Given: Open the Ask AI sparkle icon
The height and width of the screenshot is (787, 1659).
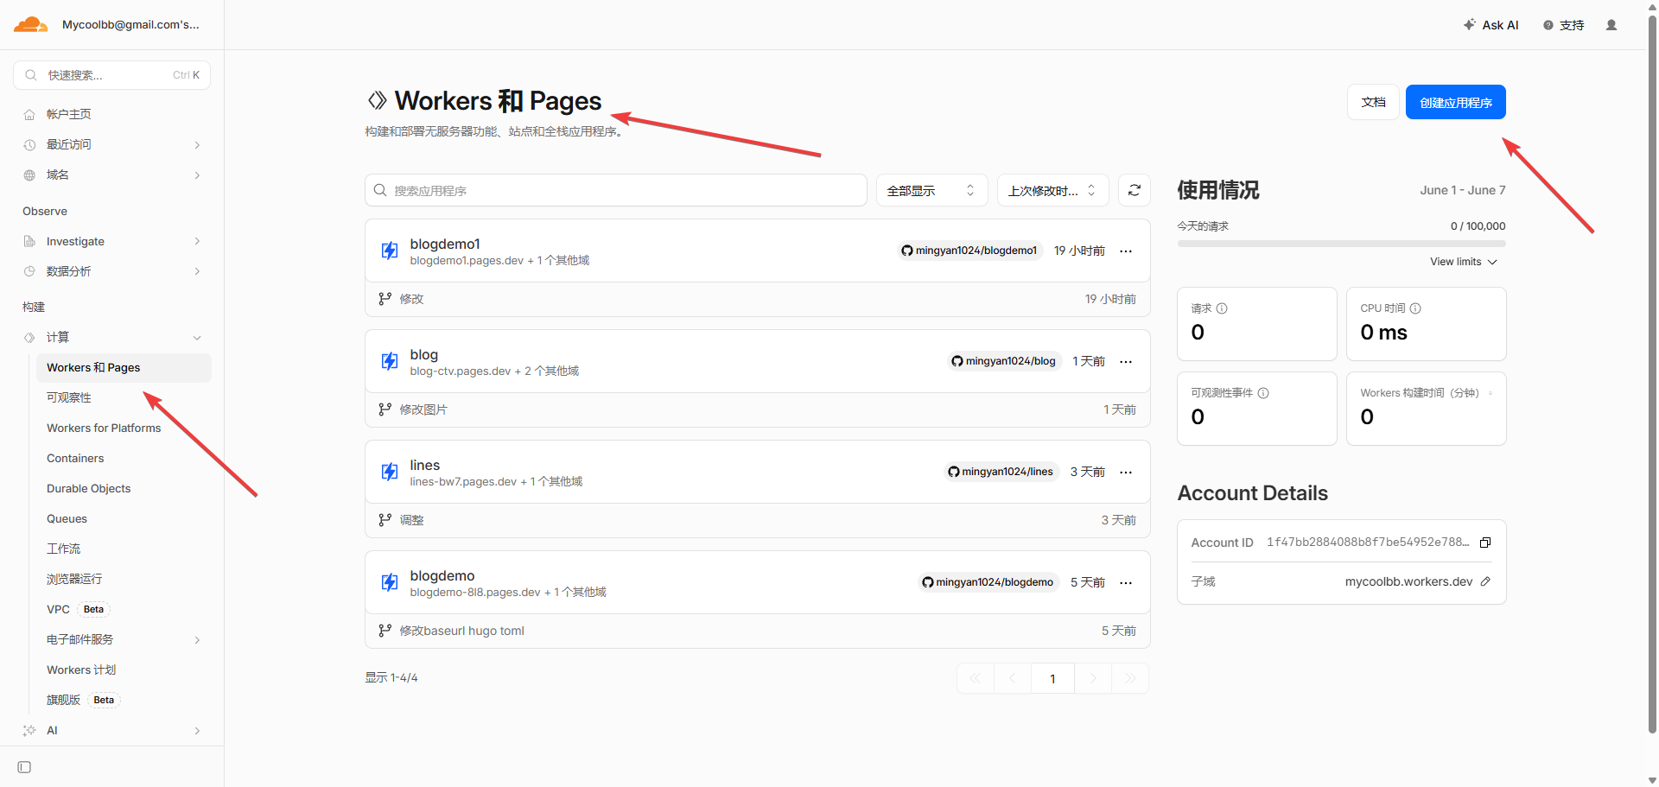Looking at the screenshot, I should click(1469, 25).
